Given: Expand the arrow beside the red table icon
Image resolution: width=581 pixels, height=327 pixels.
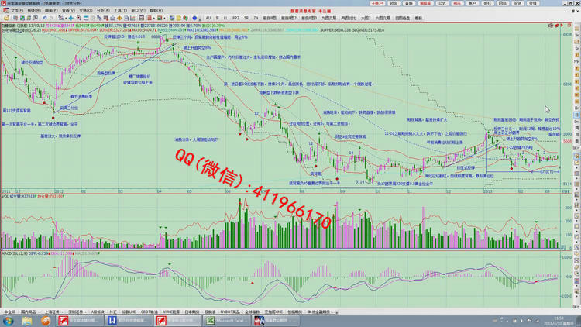Looking at the screenshot, I should pyautogui.click(x=153, y=18).
